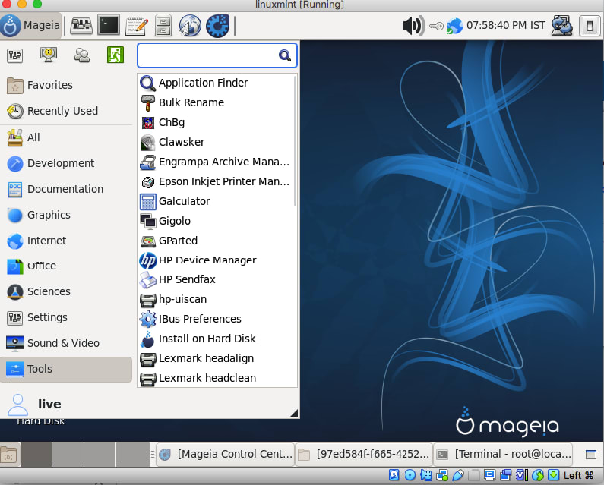The height and width of the screenshot is (485, 604).
Task: Launch ChBg
Action: (216, 122)
